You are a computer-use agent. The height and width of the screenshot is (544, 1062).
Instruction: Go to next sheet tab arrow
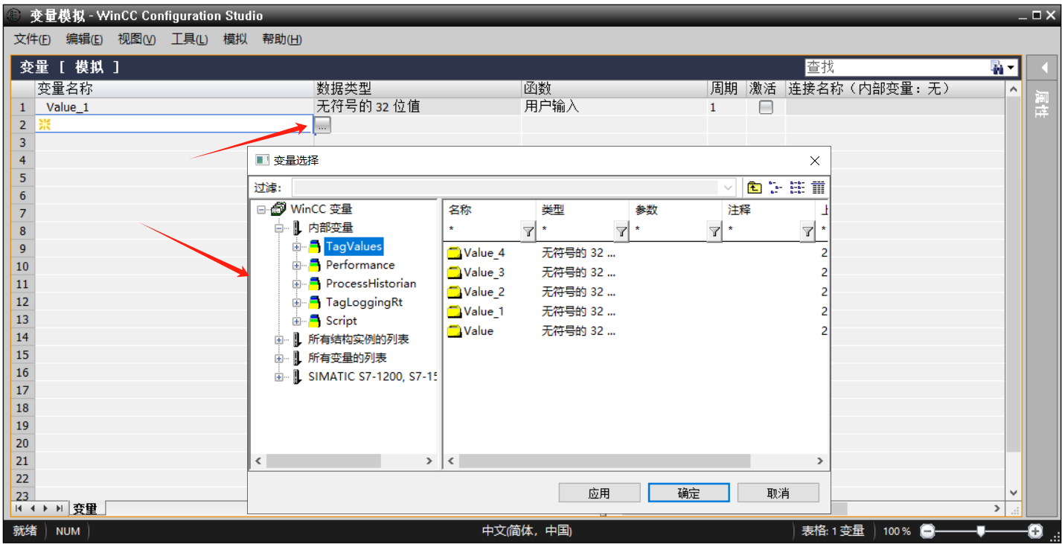click(46, 509)
